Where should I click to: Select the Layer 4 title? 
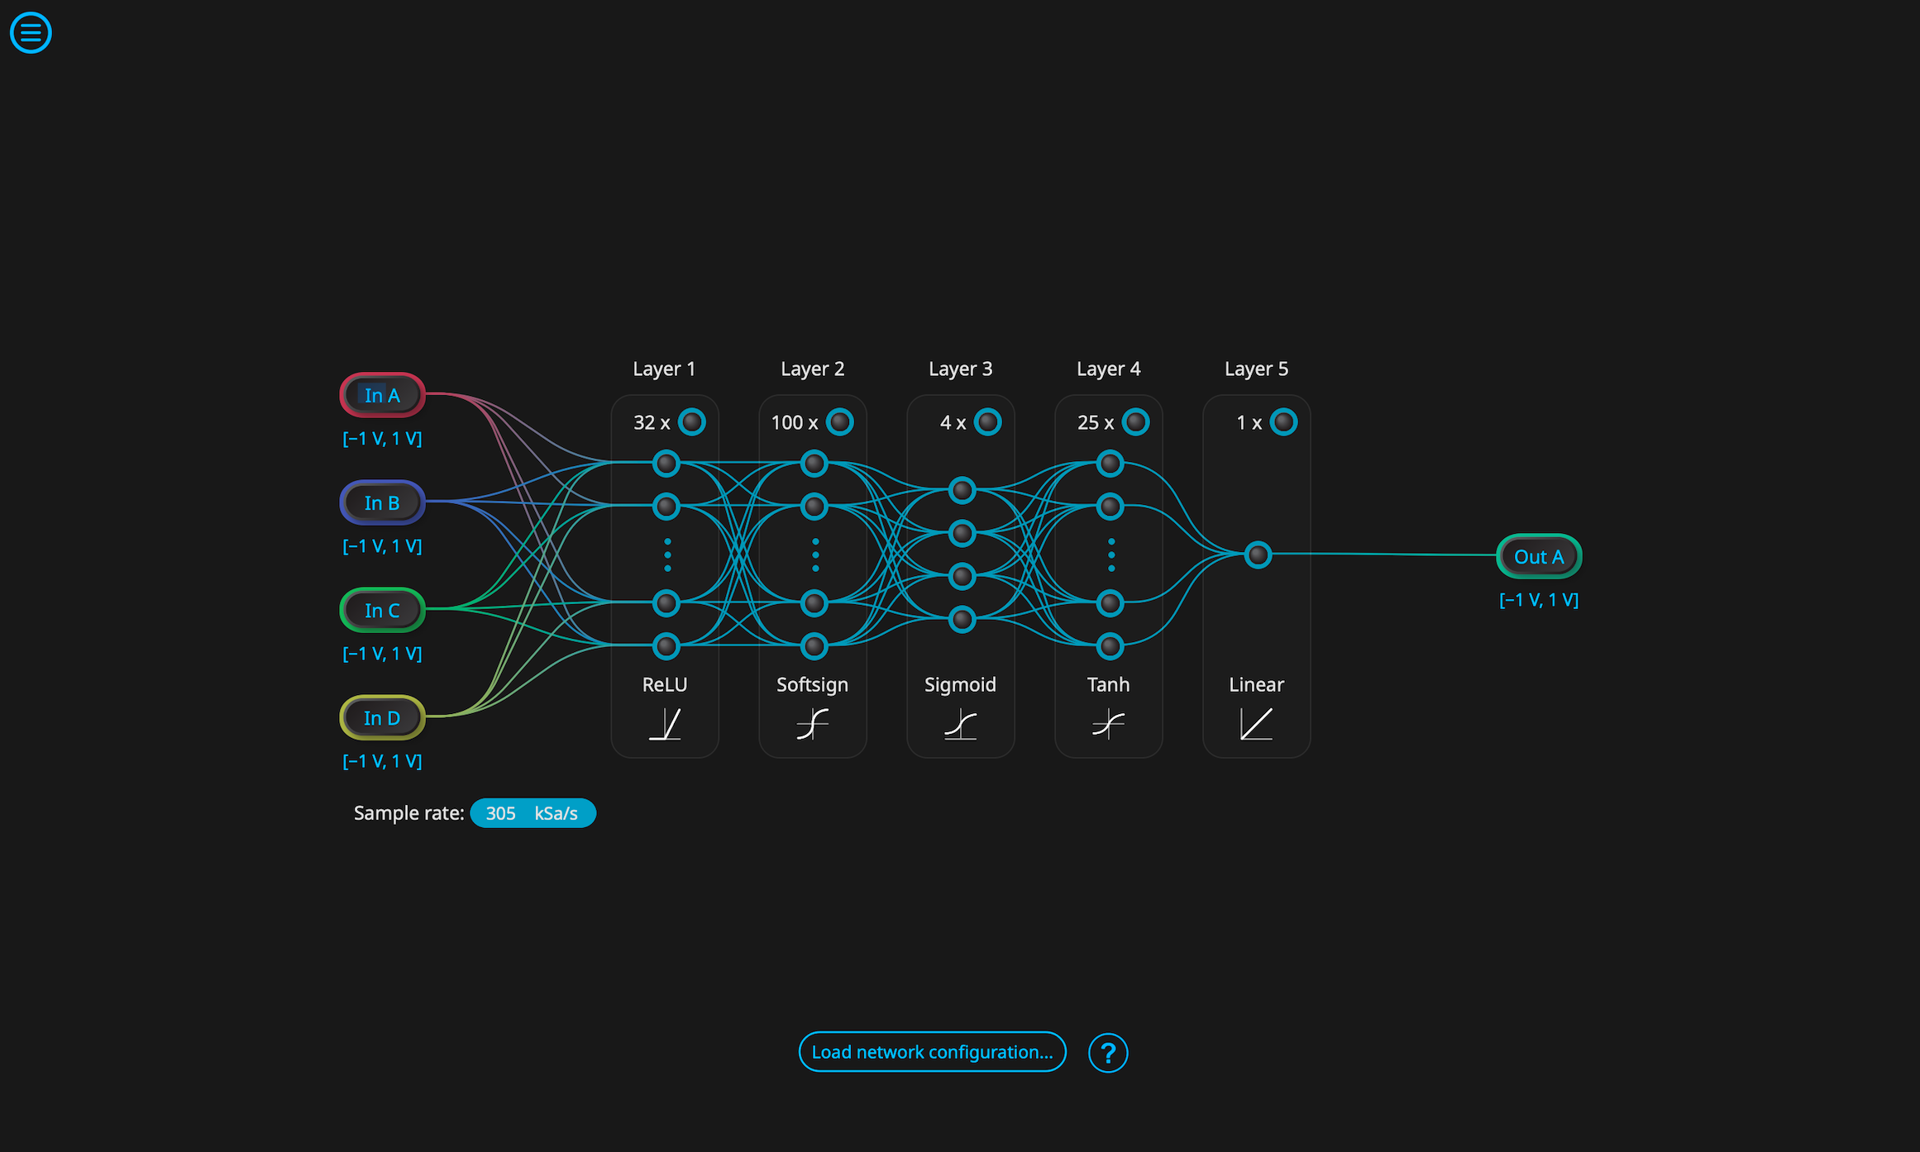coord(1109,369)
